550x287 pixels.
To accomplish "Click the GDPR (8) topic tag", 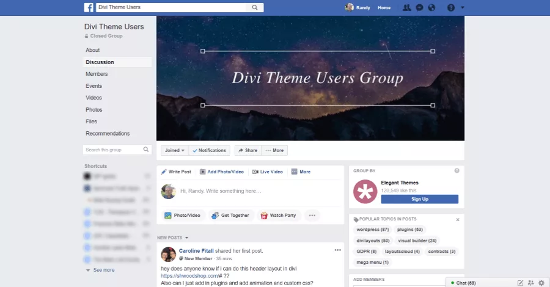I will [x=366, y=252].
